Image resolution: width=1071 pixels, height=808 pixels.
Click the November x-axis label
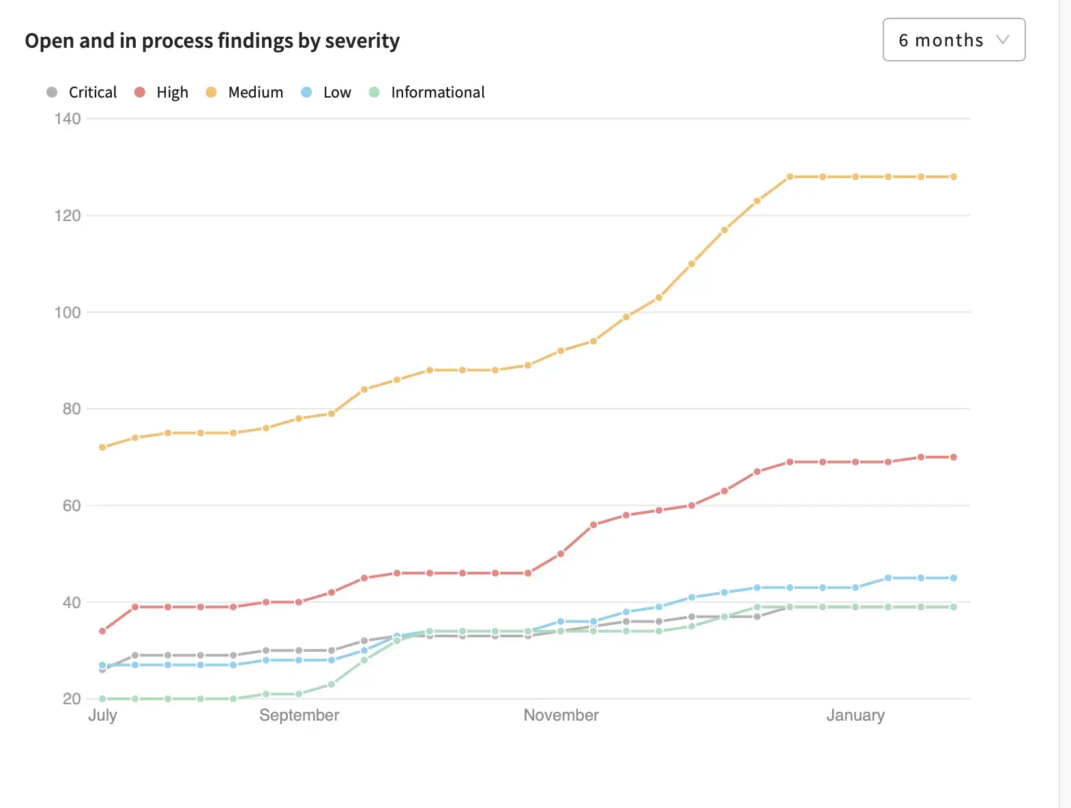point(561,715)
